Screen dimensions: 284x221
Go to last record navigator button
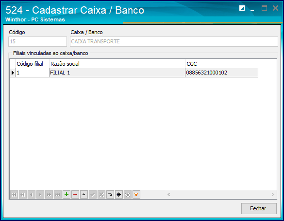pos(58,195)
